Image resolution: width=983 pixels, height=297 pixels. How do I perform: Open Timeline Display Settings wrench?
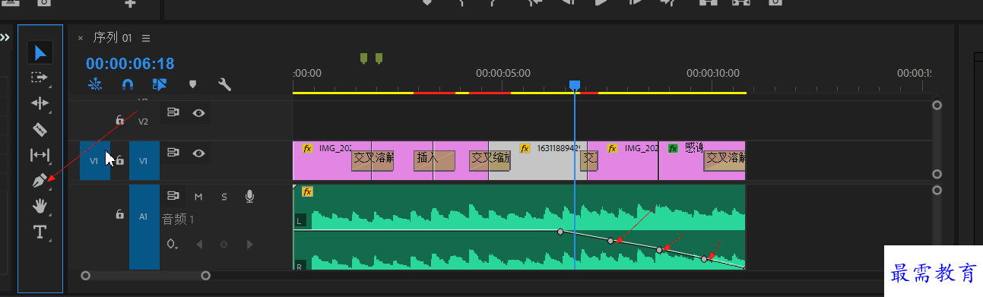[x=224, y=84]
